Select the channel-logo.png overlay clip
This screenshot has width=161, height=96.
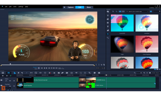[x=48, y=85]
